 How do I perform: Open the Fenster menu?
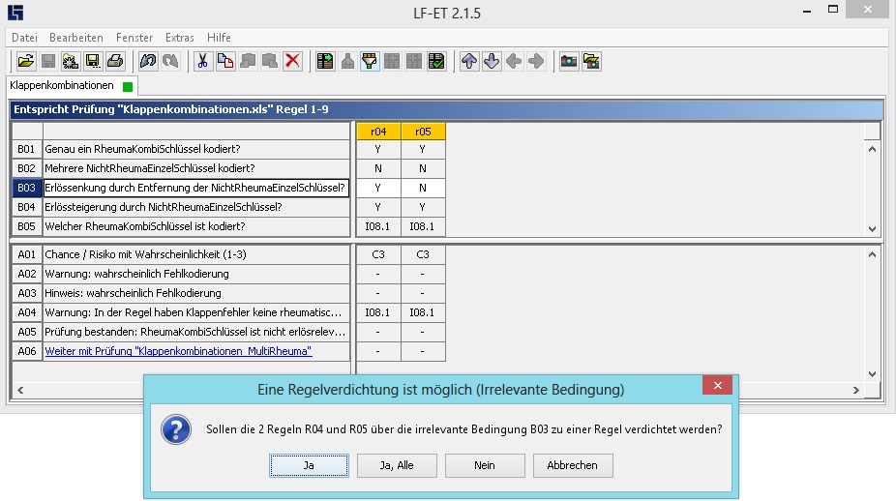click(134, 38)
